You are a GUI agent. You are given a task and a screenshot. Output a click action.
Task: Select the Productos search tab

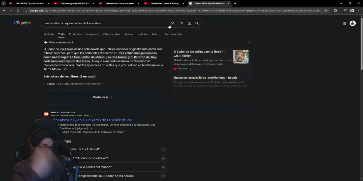[x=75, y=34]
